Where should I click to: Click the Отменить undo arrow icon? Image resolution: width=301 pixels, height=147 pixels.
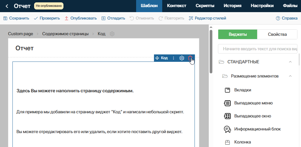click(132, 18)
